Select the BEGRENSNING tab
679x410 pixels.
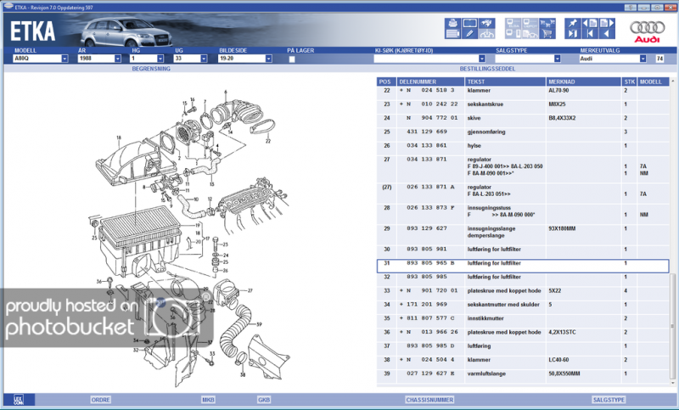(x=151, y=68)
